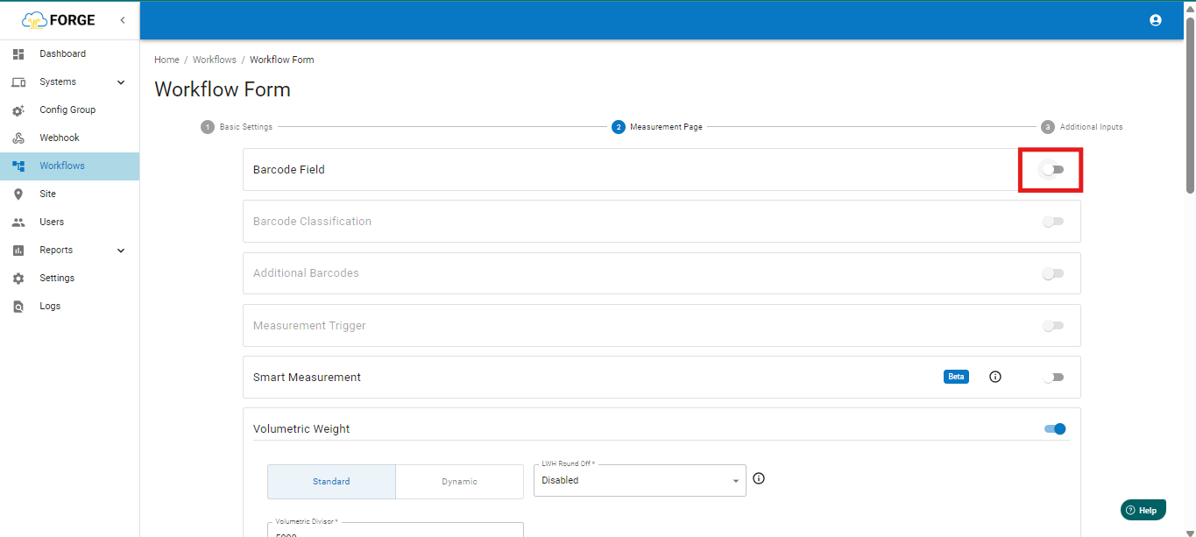Open the Help button
The width and height of the screenshot is (1196, 537).
pyautogui.click(x=1143, y=510)
